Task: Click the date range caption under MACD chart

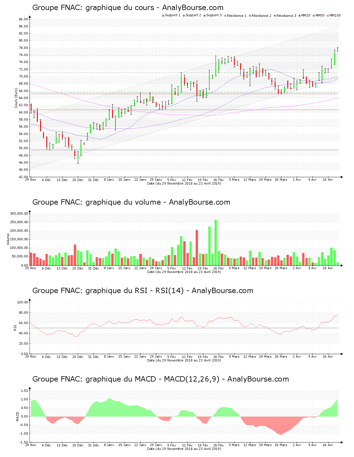Action: pos(184,449)
